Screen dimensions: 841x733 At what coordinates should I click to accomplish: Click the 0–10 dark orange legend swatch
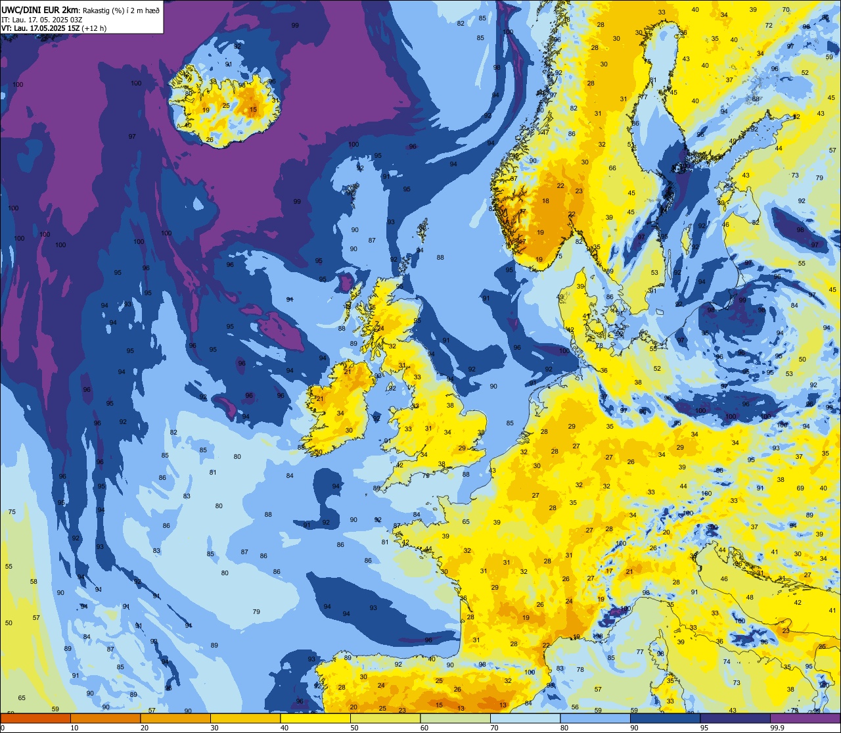[x=35, y=718]
